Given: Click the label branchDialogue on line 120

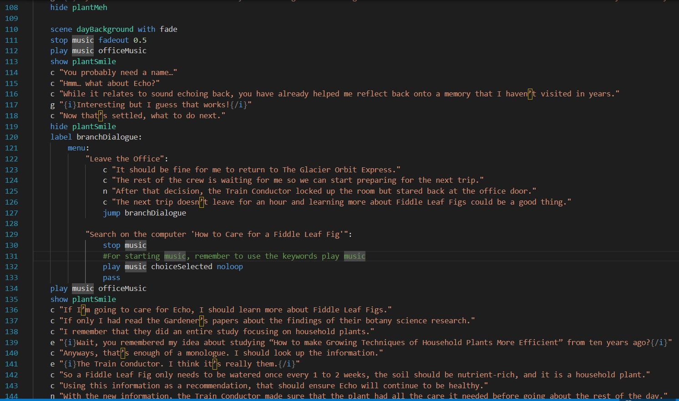Looking at the screenshot, I should (x=108, y=137).
